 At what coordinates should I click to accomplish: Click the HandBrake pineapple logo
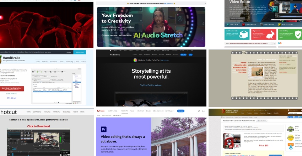[x=1, y=59]
